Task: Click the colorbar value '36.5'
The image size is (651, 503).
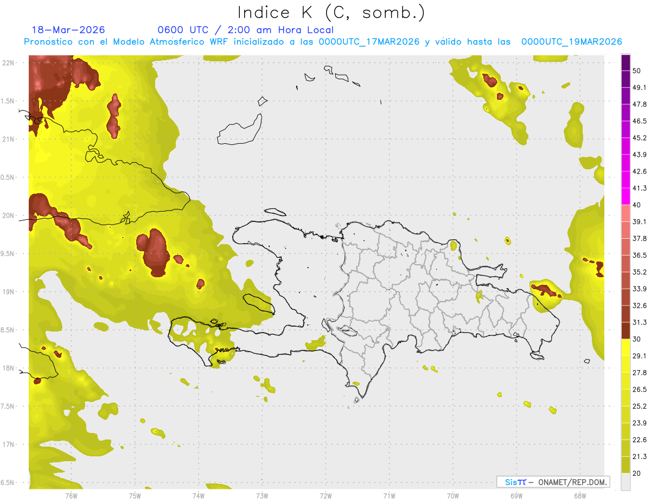Action: [x=640, y=255]
